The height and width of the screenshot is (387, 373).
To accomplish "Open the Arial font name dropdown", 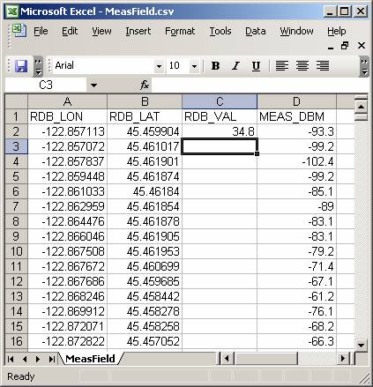I will click(159, 66).
